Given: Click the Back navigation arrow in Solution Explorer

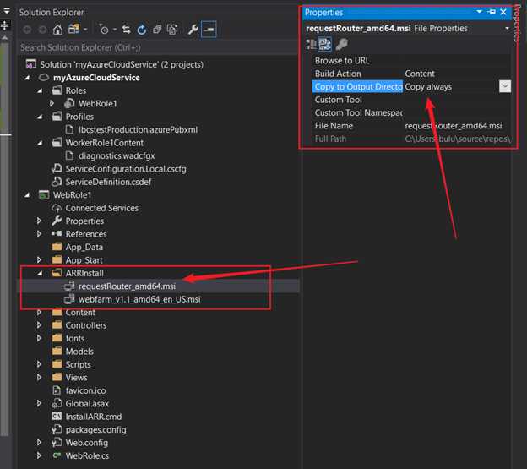Looking at the screenshot, I should click(27, 30).
